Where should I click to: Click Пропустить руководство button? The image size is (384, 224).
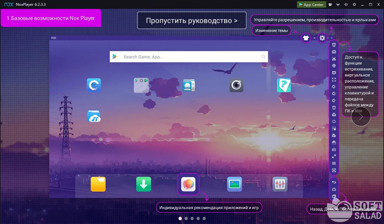click(x=192, y=20)
